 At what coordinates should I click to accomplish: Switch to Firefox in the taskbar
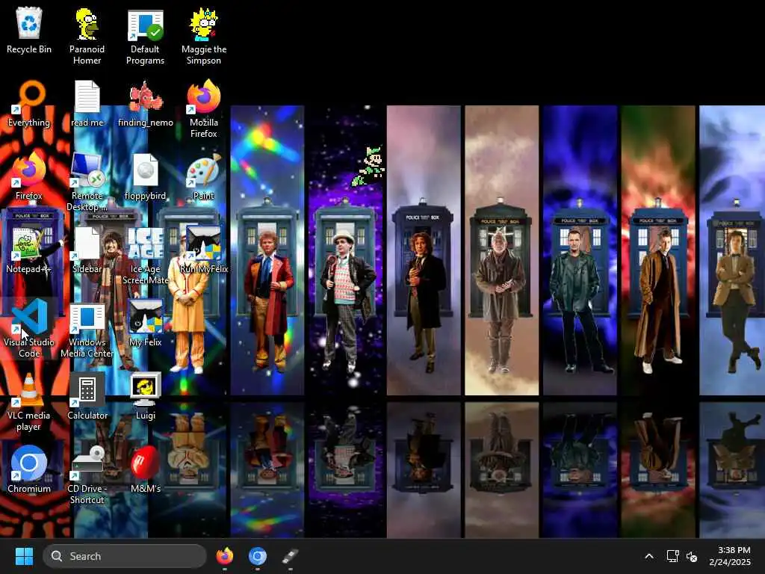(224, 556)
